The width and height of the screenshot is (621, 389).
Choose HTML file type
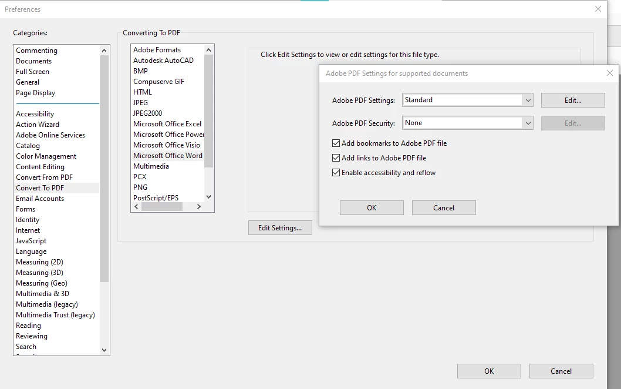click(142, 92)
